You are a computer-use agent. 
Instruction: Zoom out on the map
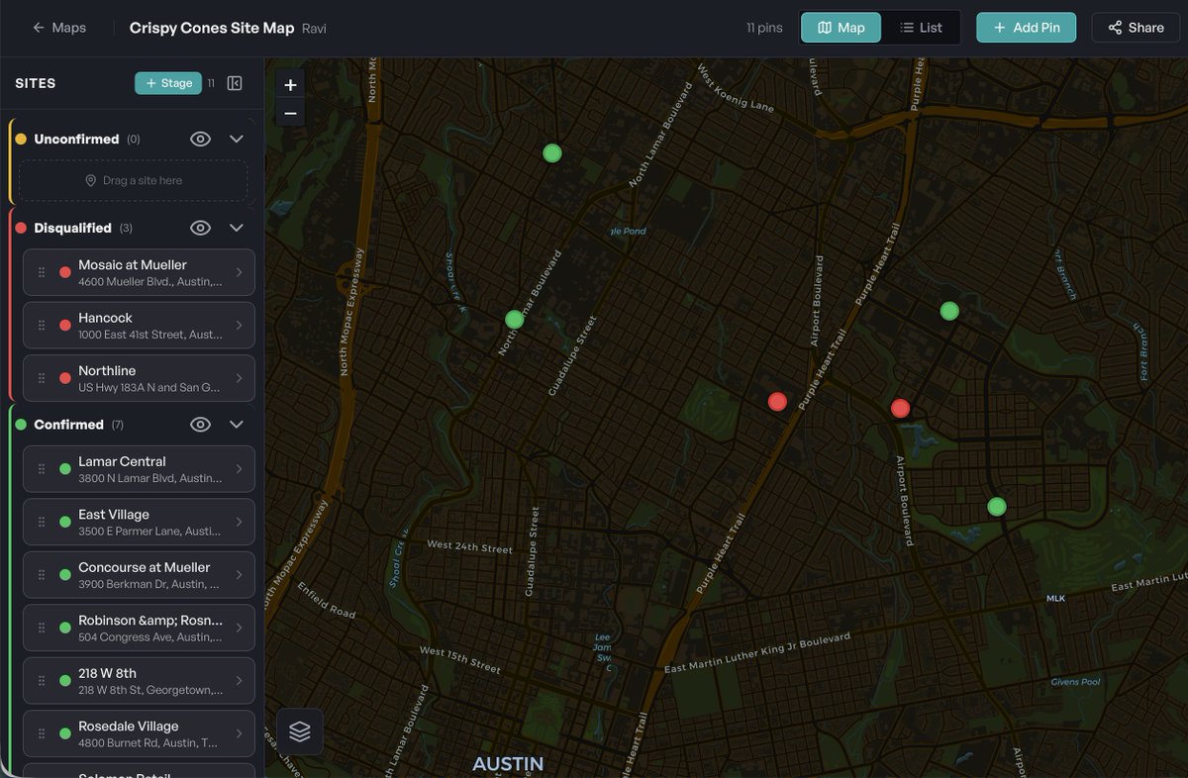coord(290,113)
